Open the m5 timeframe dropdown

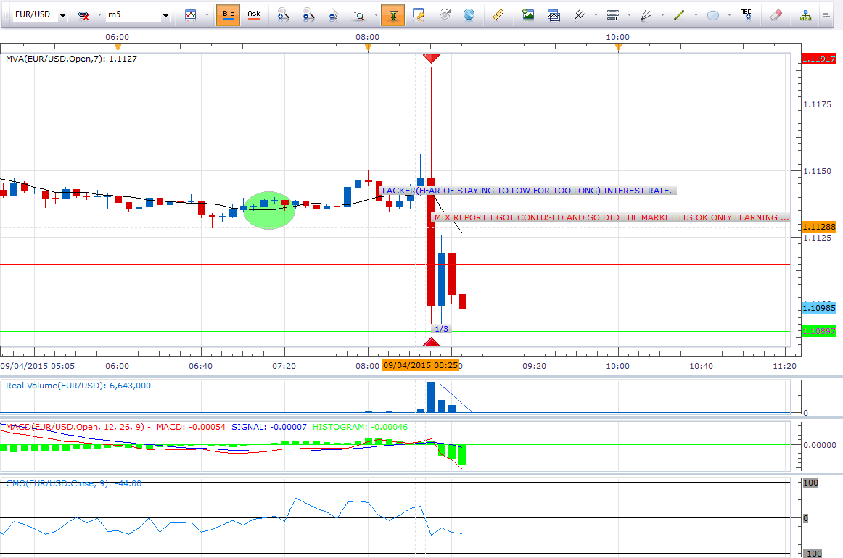[165, 15]
